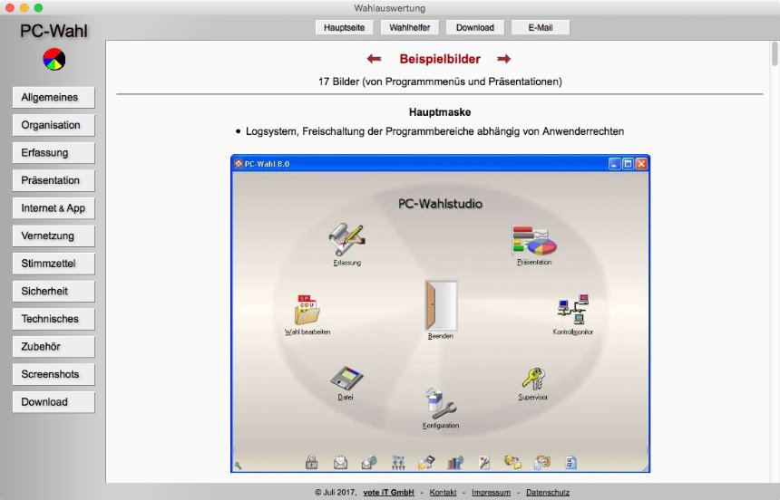Open the Stimmzettel section
The image size is (780, 500).
click(x=54, y=264)
